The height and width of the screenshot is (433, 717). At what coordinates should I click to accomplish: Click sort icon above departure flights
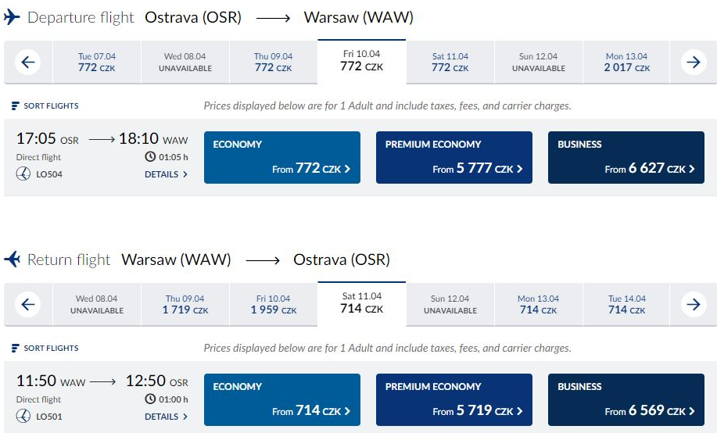[x=15, y=106]
